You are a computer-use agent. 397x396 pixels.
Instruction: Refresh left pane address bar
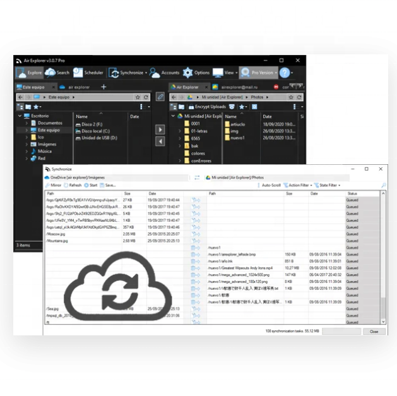pos(146,97)
